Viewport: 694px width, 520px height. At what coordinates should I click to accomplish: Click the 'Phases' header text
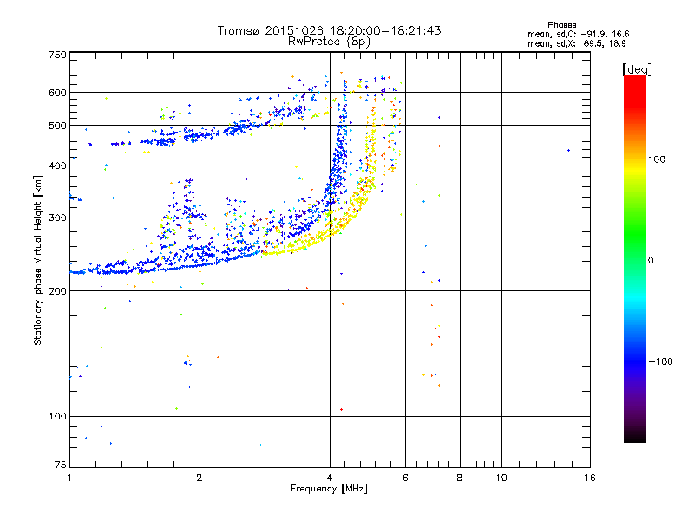[x=561, y=25]
